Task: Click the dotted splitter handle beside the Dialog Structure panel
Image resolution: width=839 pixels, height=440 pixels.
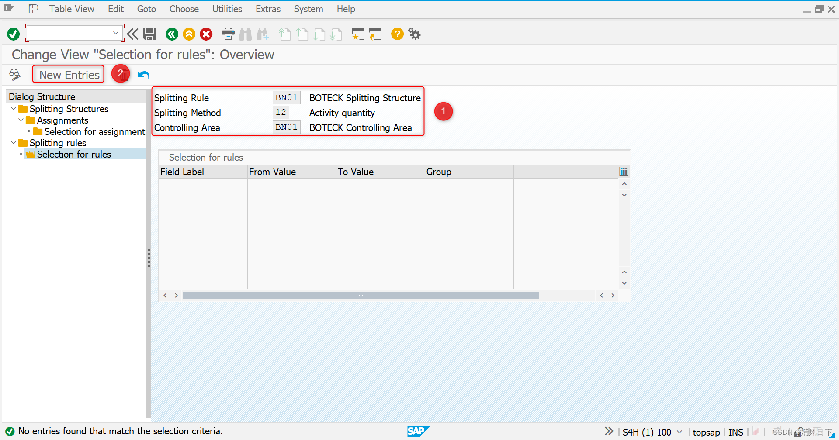Action: click(x=149, y=258)
